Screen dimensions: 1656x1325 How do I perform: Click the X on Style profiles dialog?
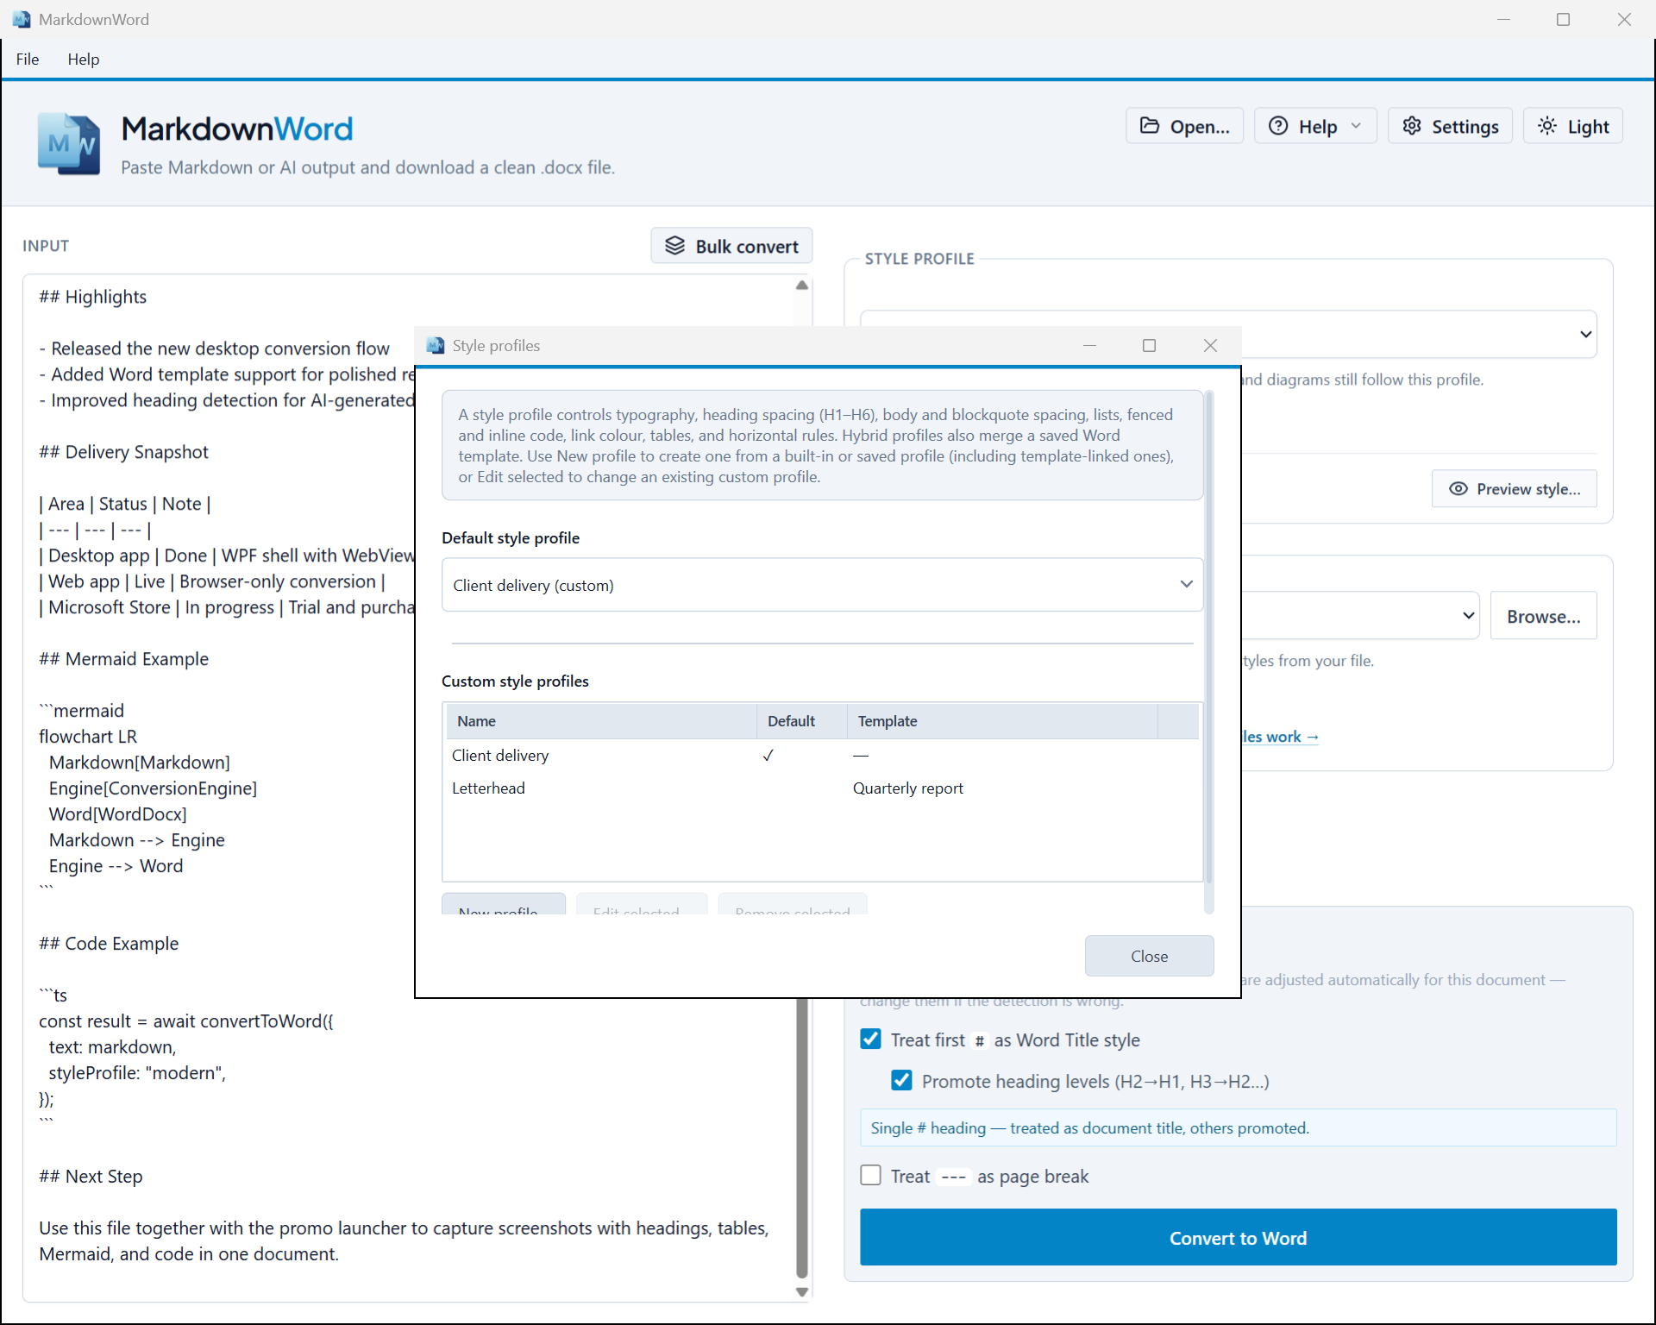tap(1210, 346)
